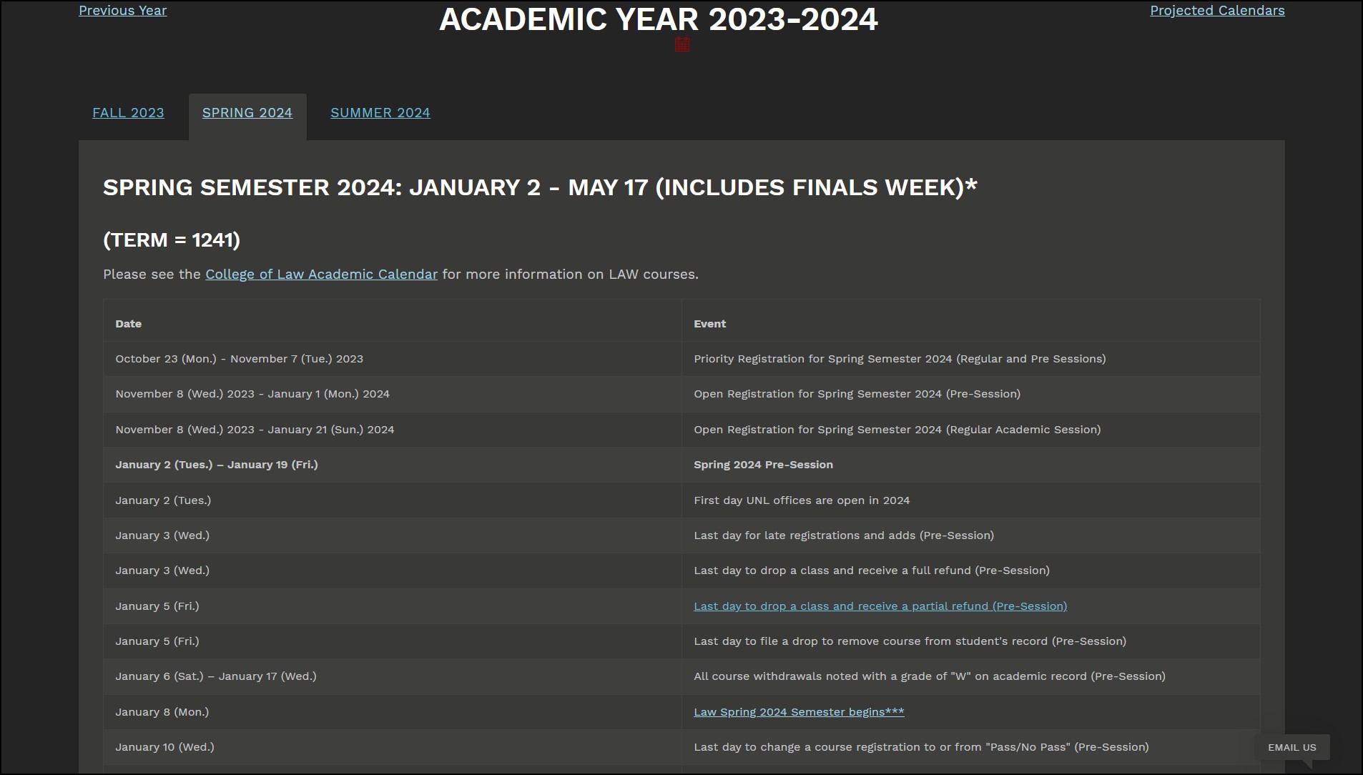Click the Pass/No Pass change deadline event
This screenshot has width=1363, height=775.
pyautogui.click(x=920, y=747)
